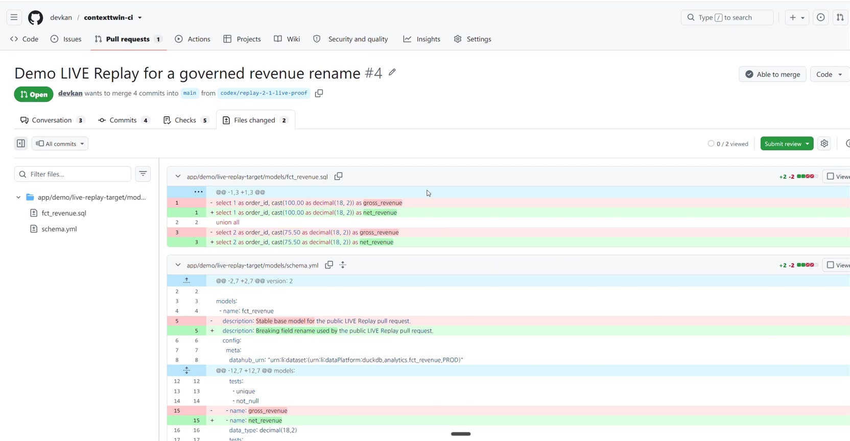Copy the schema.yml file path
Viewport: 850px width, 441px height.
[x=329, y=265]
